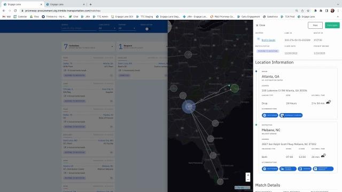Bookmark this page with the star icon

click(308, 11)
